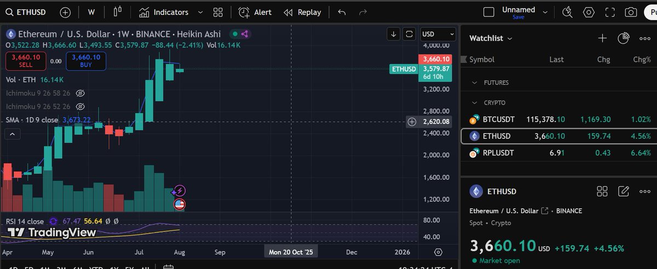Open the US flag economic event marker

coord(180,204)
